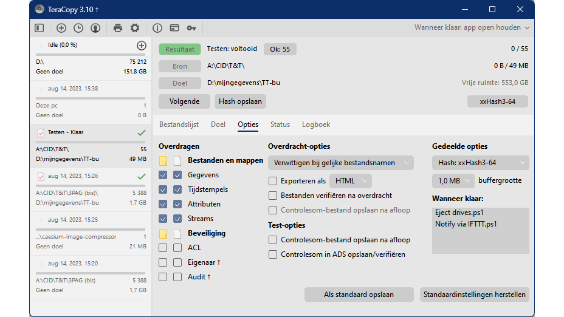Click the folder icon beside Bestanden en mappen
564x317 pixels.
point(163,161)
